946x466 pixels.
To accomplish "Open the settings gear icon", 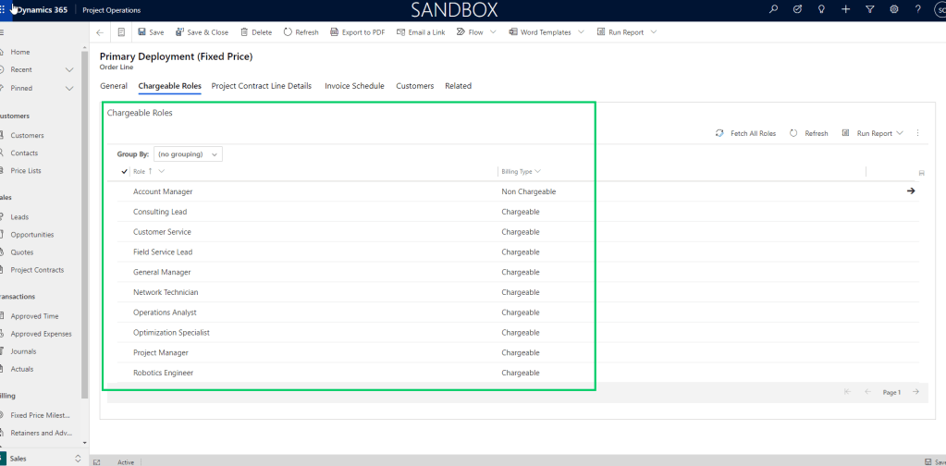I will (x=893, y=9).
